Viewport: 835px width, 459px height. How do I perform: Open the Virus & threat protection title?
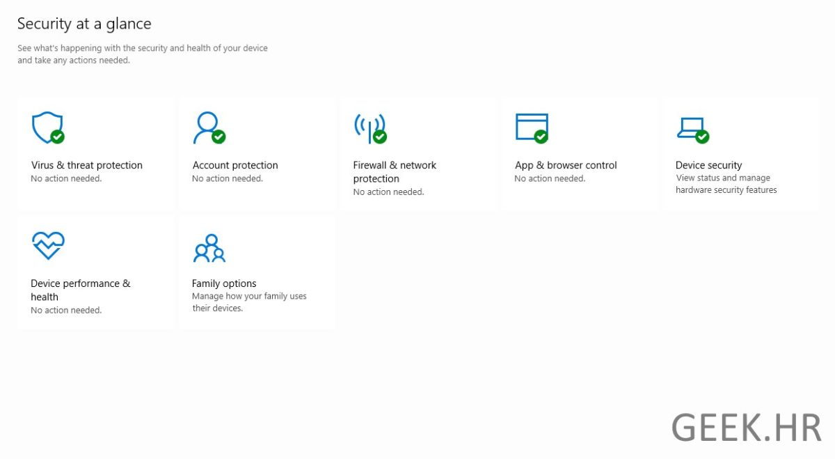pos(86,165)
